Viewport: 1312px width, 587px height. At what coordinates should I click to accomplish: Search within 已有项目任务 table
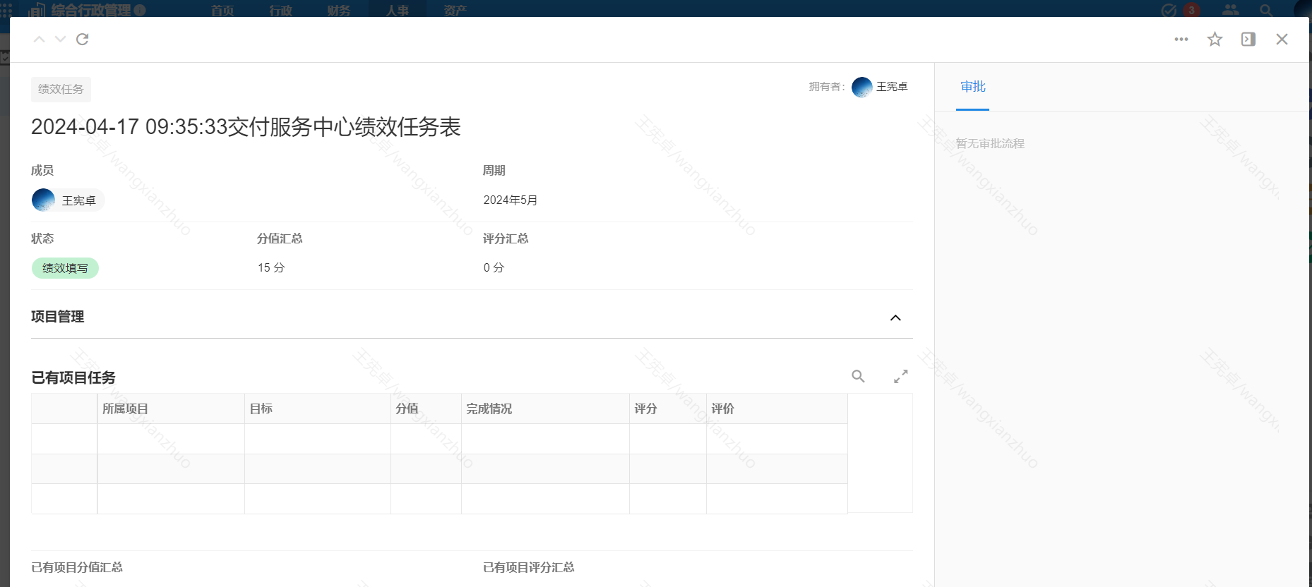(858, 377)
